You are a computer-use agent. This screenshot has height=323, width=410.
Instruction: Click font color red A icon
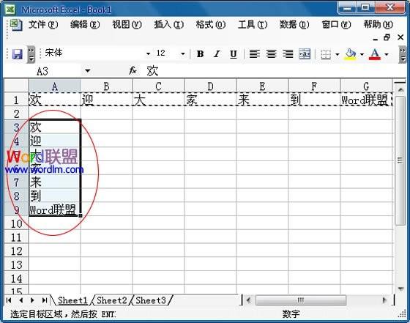[x=375, y=54]
